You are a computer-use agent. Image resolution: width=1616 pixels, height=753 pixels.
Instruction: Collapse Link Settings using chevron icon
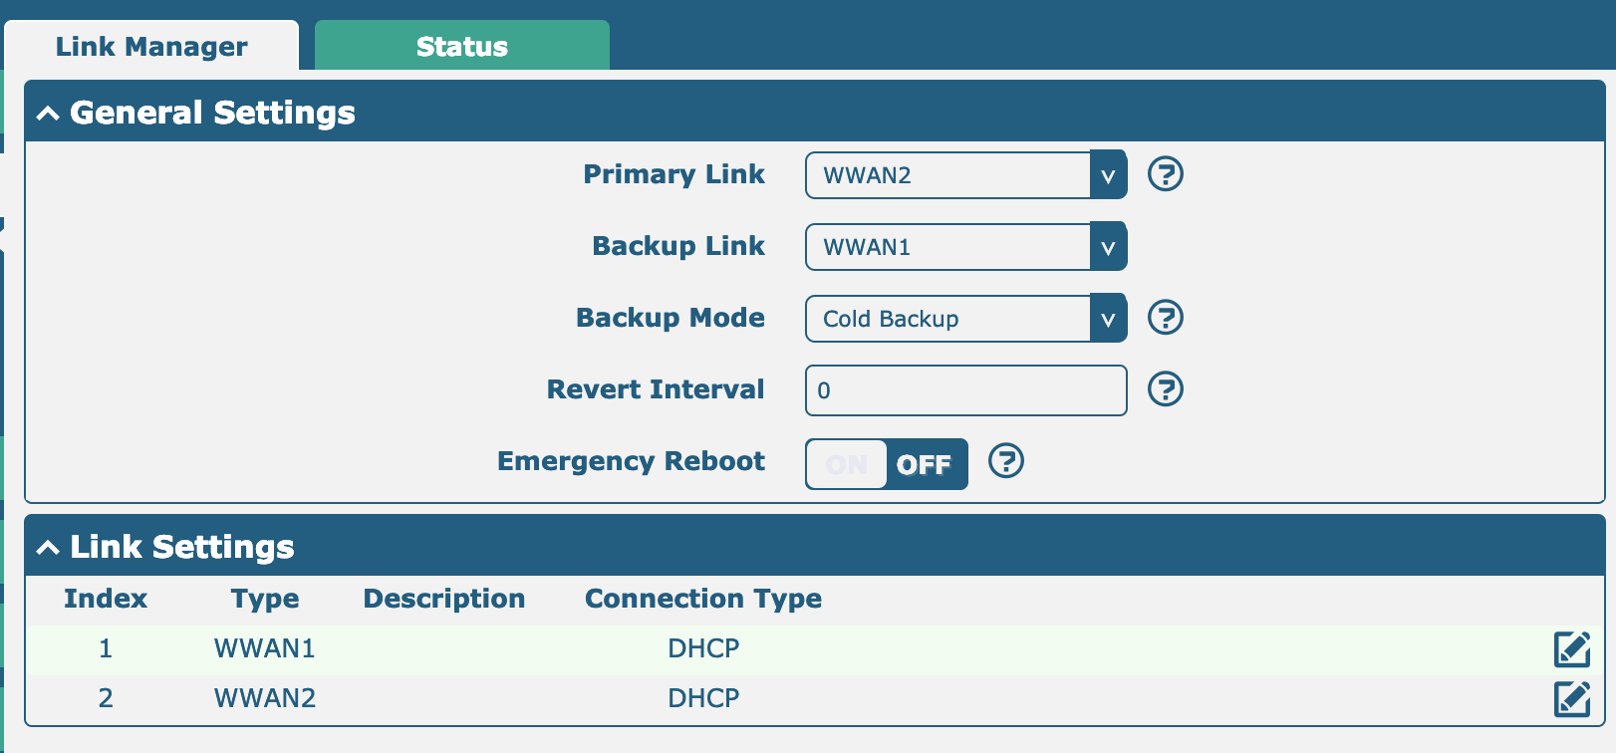pyautogui.click(x=48, y=548)
